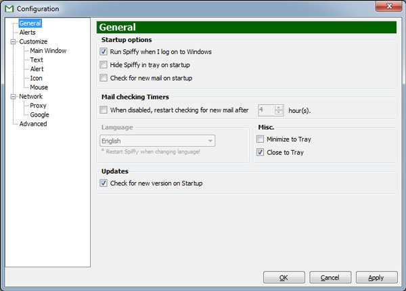The height and width of the screenshot is (291, 406).
Task: Click the Apply button
Action: (376, 277)
